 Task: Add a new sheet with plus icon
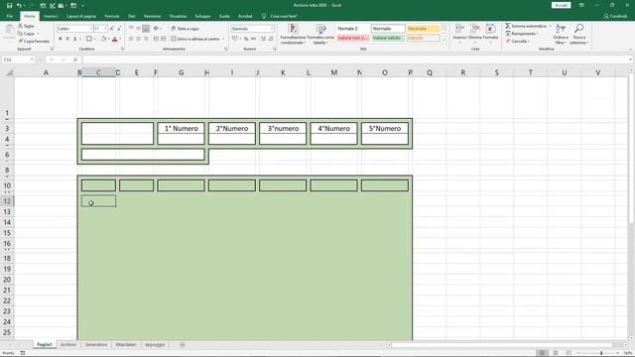(x=183, y=344)
